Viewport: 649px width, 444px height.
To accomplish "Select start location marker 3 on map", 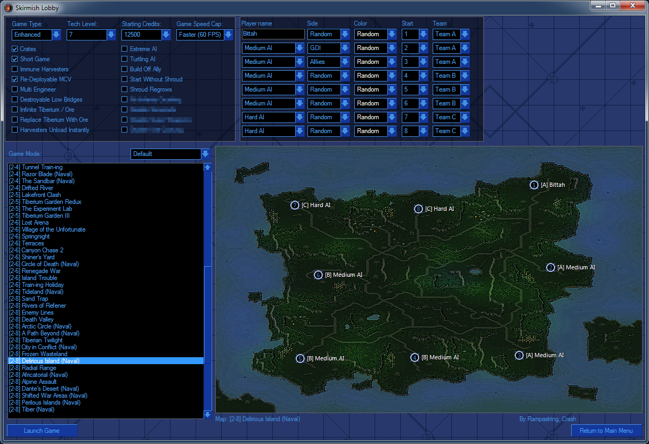I will pyautogui.click(x=519, y=355).
